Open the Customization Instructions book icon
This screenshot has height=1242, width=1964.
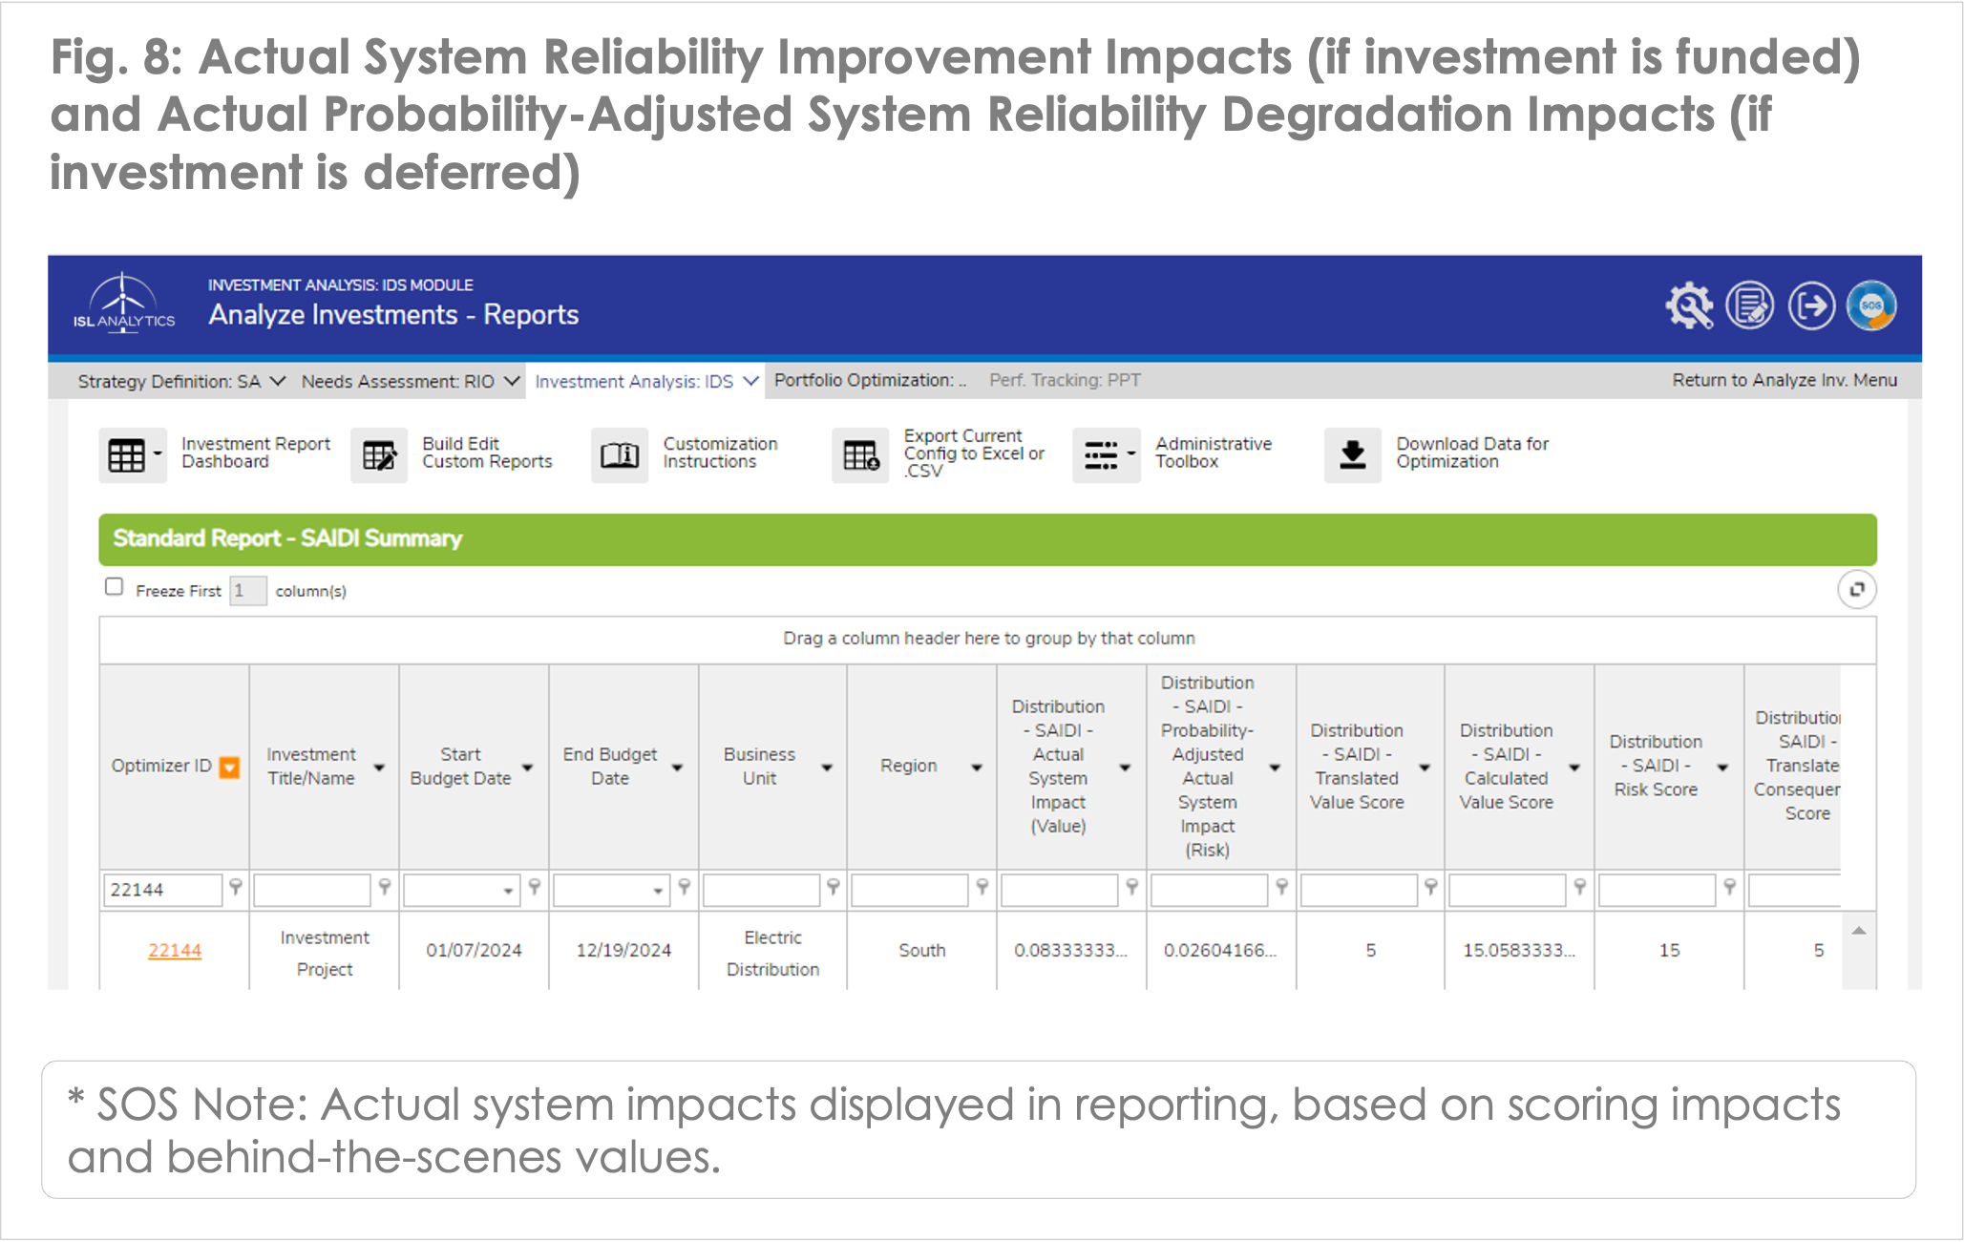point(620,455)
